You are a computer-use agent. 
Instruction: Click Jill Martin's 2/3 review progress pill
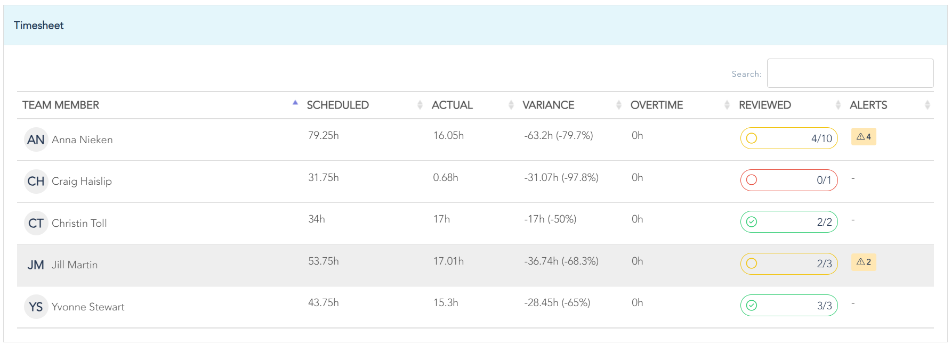[789, 264]
